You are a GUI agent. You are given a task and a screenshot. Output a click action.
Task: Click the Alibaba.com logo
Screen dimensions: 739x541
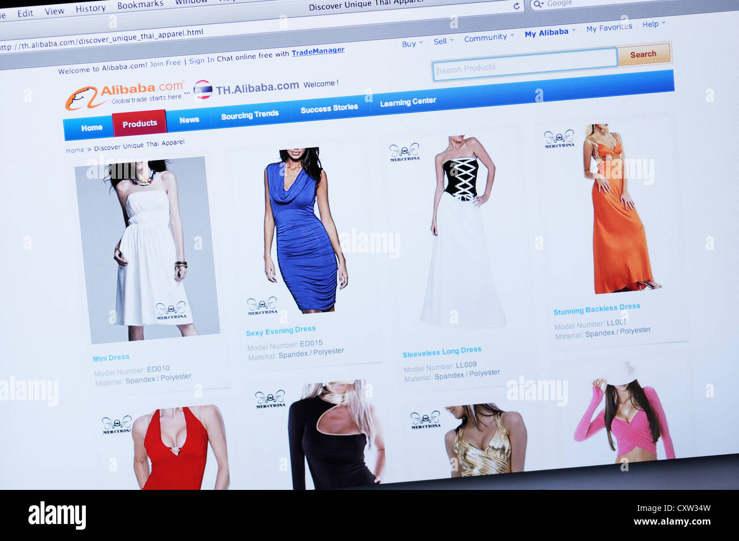(x=125, y=95)
